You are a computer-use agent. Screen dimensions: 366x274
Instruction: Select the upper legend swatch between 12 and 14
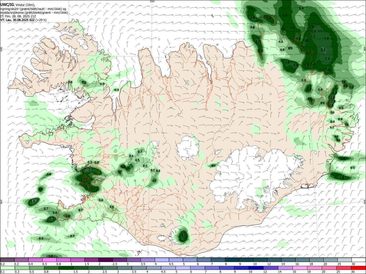coord(274,260)
